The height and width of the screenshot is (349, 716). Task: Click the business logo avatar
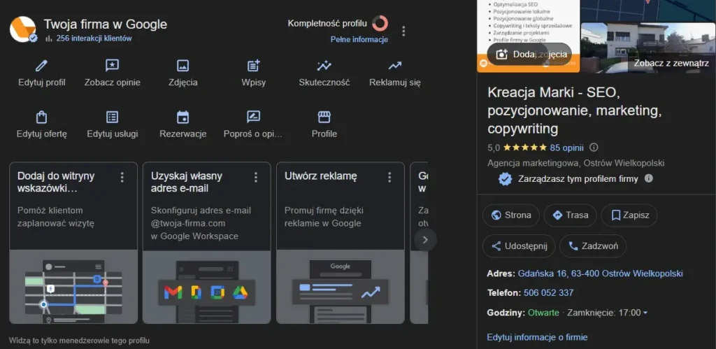coord(23,29)
